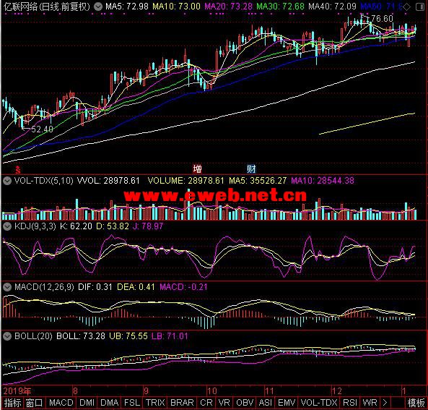
Task: Click the blue 财 event marker
Action: pyautogui.click(x=251, y=168)
